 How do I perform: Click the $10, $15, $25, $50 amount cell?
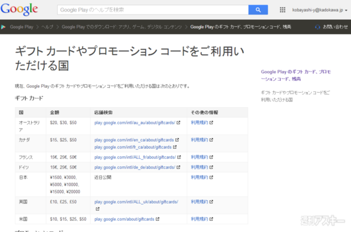(x=68, y=219)
